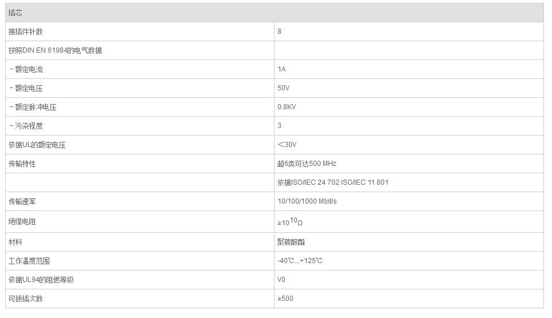Select the 1A rated current value

281,69
